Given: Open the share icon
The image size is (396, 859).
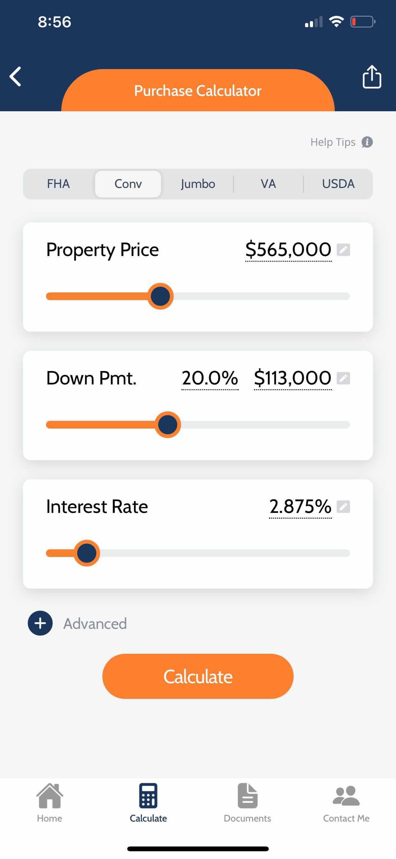Looking at the screenshot, I should pos(372,77).
